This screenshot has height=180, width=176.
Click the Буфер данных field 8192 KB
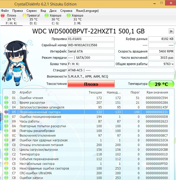coord(161,39)
